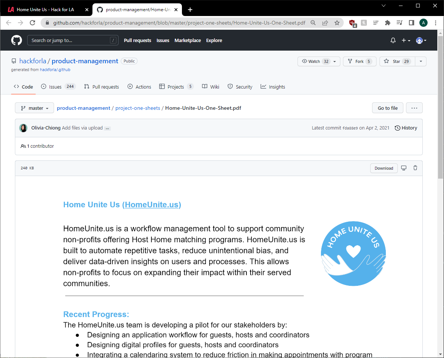Viewport: 444px width, 358px height.
Task: Open the Extensions puzzle icon
Action: [x=388, y=23]
